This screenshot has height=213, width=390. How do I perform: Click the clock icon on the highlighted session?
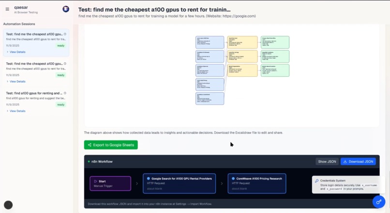pyautogui.click(x=65, y=34)
